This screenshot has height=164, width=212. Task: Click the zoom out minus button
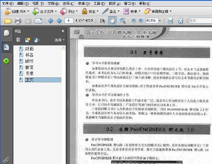(x=134, y=21)
